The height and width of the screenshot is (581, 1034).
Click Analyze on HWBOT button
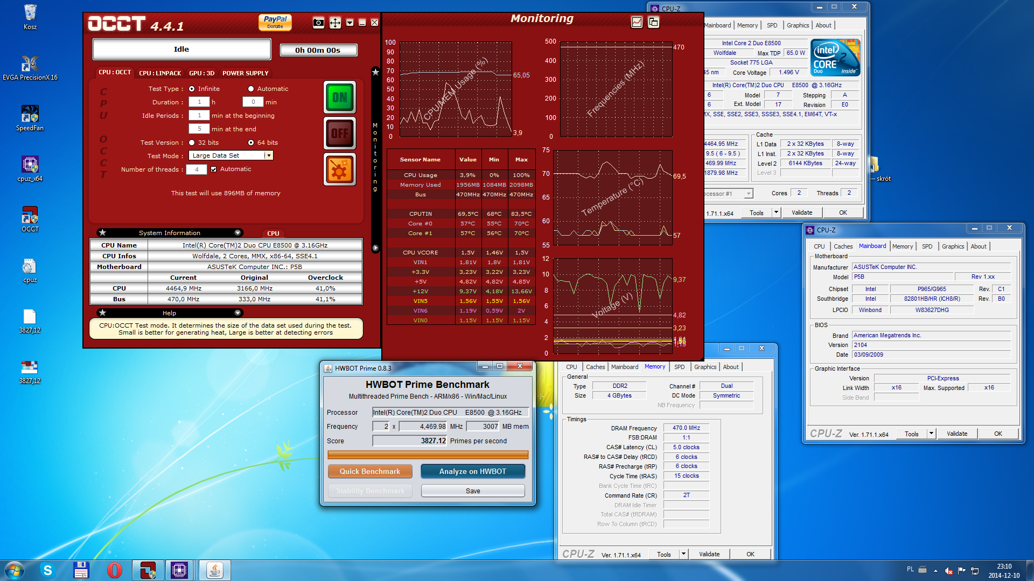[x=473, y=471]
